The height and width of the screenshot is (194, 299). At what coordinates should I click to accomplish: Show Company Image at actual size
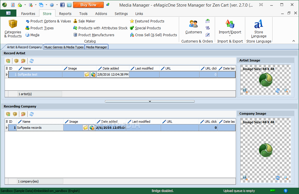[x=245, y=178]
